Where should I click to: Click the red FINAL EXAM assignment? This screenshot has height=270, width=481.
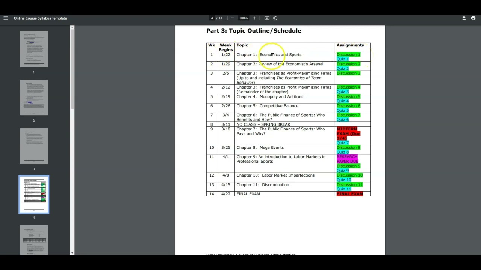(x=350, y=194)
